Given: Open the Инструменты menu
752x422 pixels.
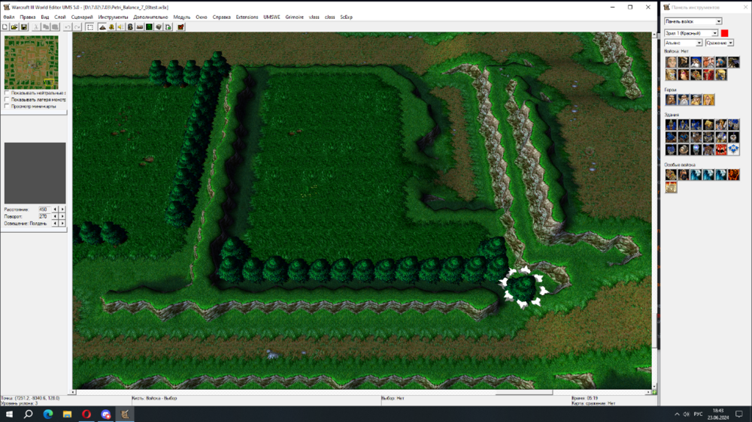Looking at the screenshot, I should tap(114, 17).
